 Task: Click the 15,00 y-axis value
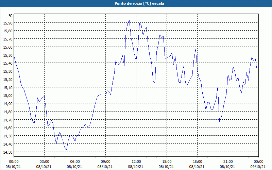7,96
